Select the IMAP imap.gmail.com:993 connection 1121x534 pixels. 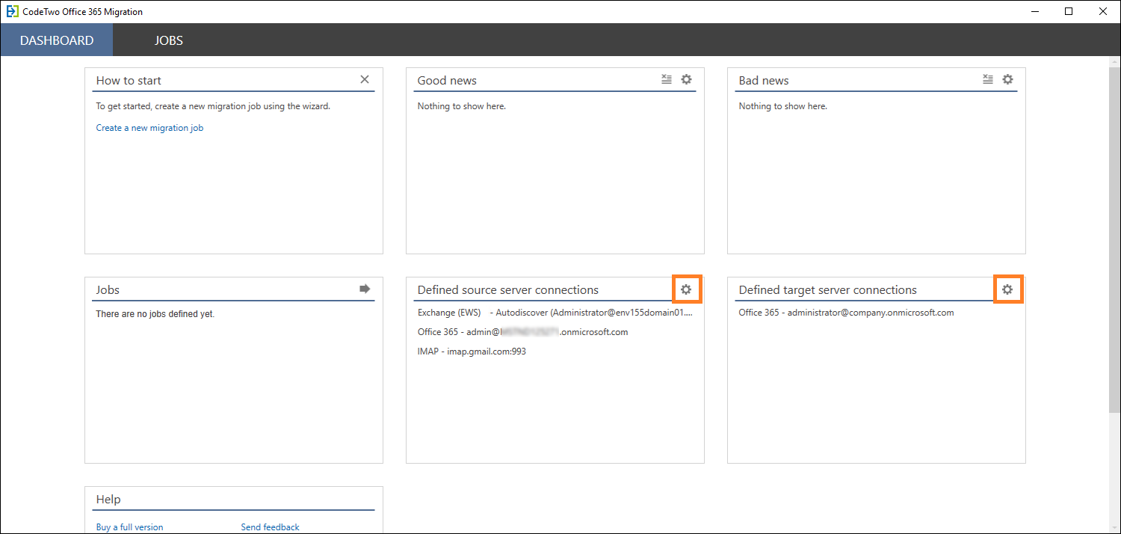click(472, 352)
